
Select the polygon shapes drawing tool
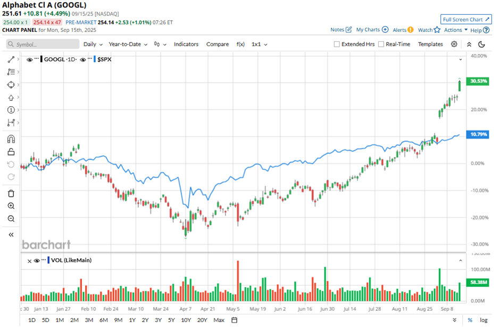pyautogui.click(x=11, y=85)
